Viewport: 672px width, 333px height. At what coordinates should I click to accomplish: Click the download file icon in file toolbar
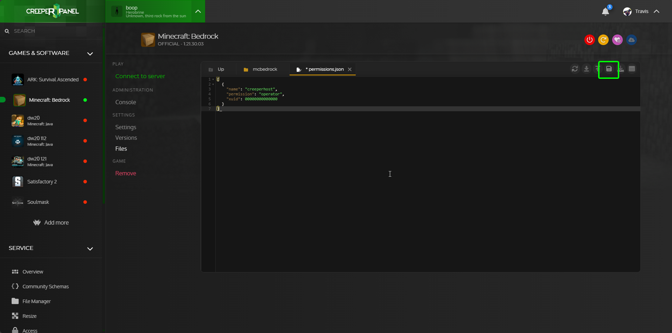[x=587, y=69]
